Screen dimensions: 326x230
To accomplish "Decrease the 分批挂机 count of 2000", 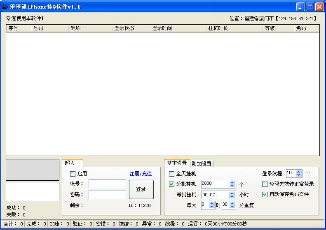I will click(232, 186).
